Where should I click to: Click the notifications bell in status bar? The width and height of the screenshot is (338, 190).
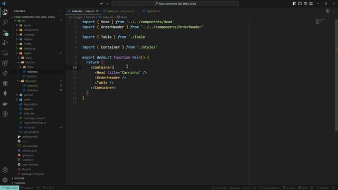(333, 188)
